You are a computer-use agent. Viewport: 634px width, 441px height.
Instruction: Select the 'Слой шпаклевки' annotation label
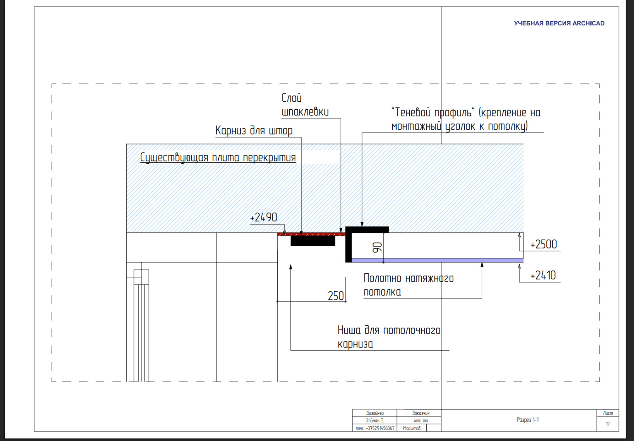click(x=305, y=105)
